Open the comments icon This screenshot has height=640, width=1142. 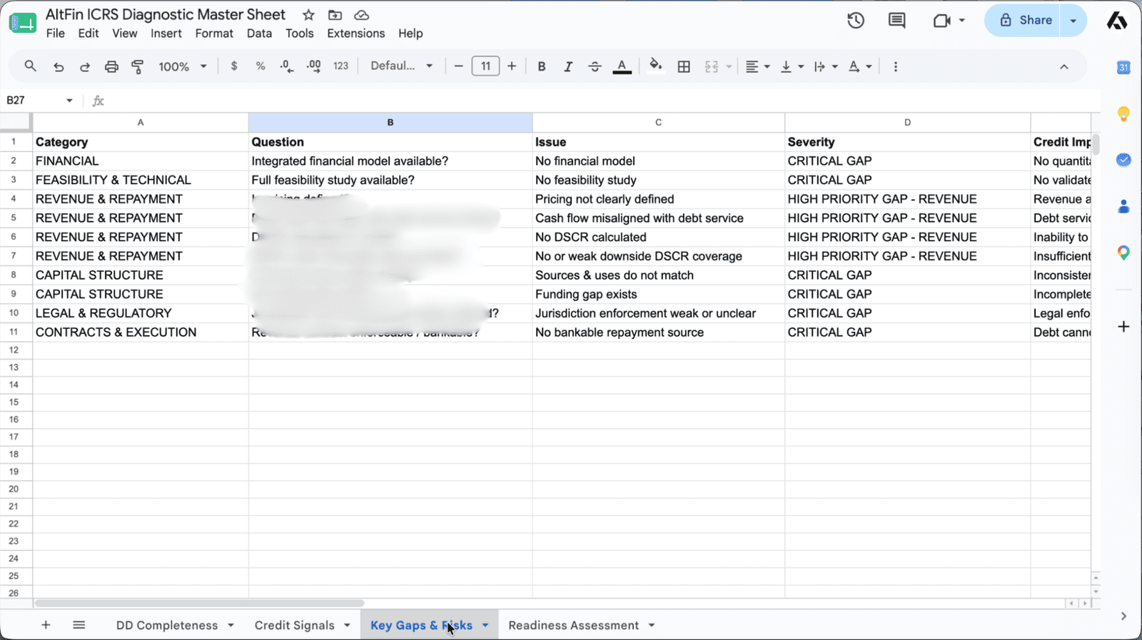[896, 21]
